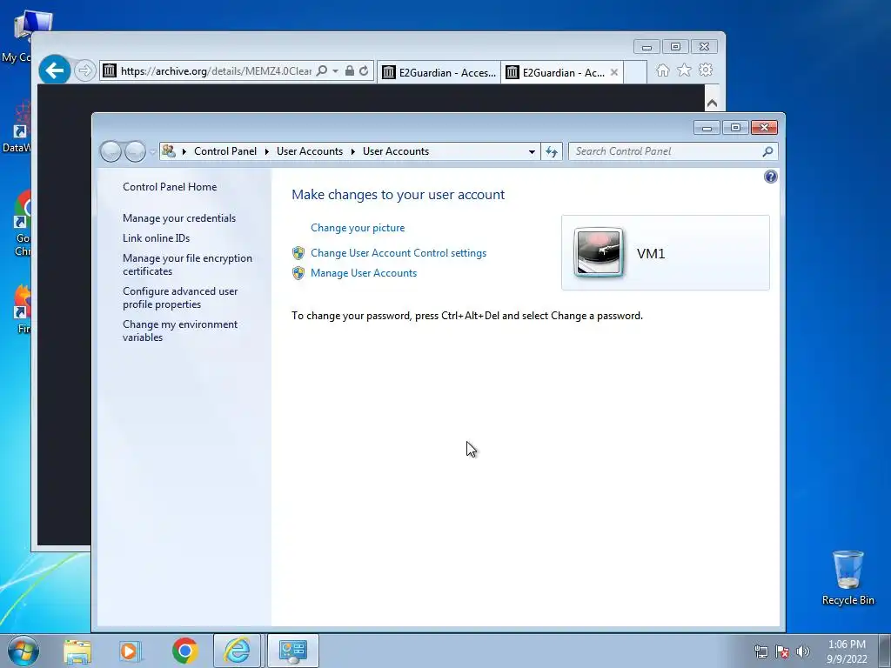Select the Recycle Bin desktop icon
The height and width of the screenshot is (668, 891).
point(847,578)
